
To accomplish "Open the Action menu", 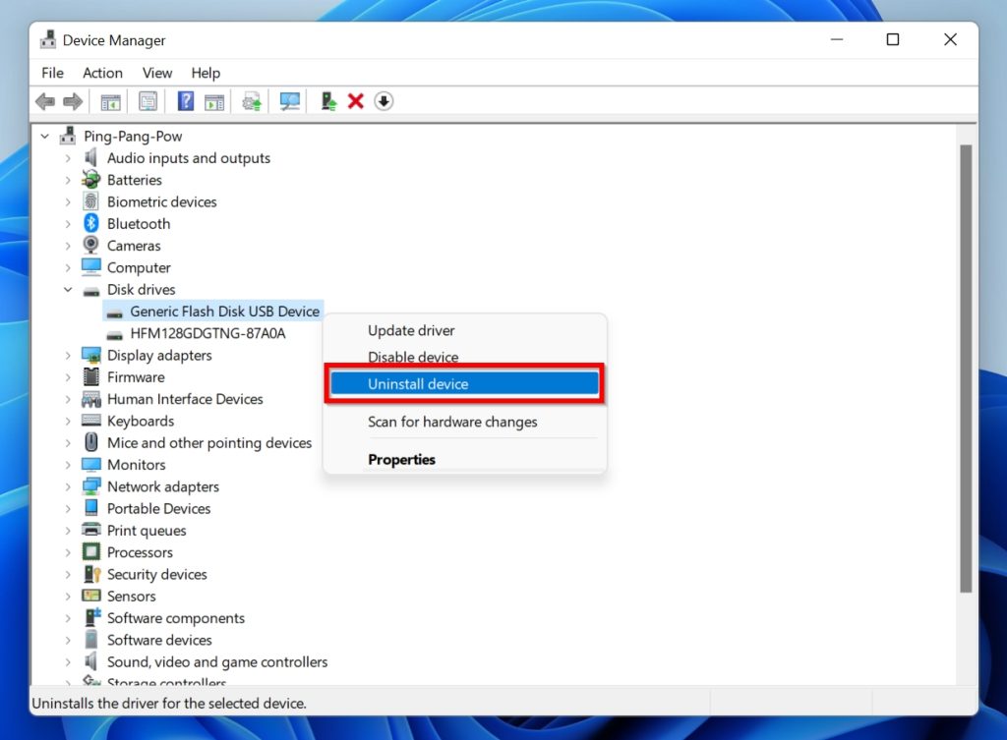I will [102, 73].
